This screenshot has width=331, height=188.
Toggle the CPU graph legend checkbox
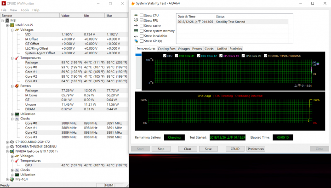click(x=165, y=56)
